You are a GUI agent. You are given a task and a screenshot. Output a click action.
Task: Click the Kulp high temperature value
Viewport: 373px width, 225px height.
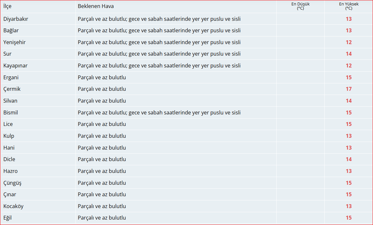pos(349,136)
